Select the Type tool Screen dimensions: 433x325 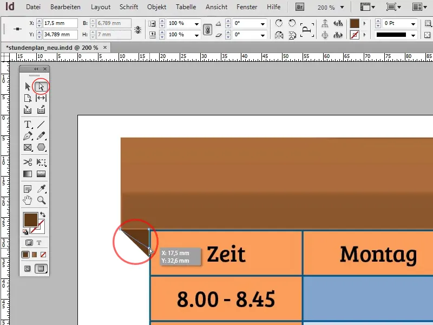pos(28,125)
